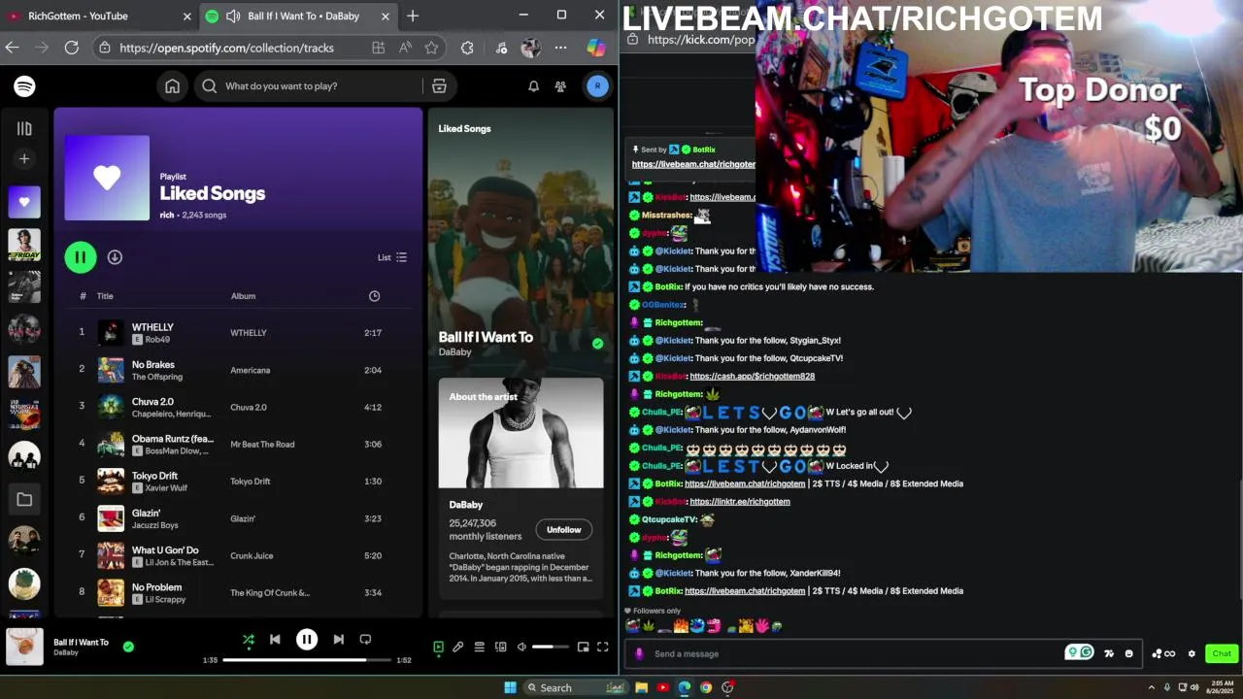The width and height of the screenshot is (1243, 699).
Task: Open the 'R' user profile avatar
Action: [597, 86]
